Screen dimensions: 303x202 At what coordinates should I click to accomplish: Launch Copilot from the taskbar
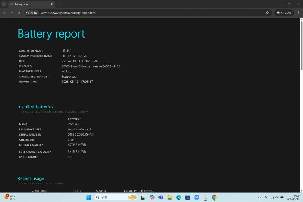(x=152, y=197)
